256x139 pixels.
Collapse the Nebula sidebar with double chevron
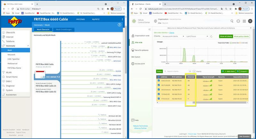click(x=149, y=29)
